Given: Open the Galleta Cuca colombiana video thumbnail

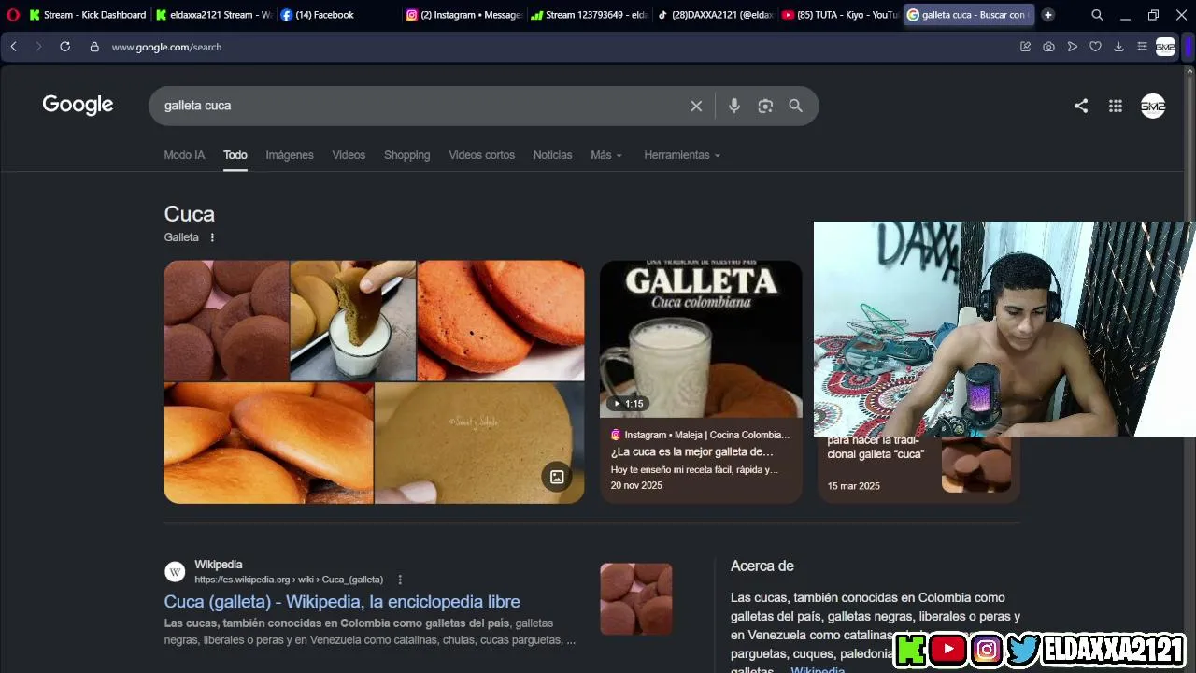Looking at the screenshot, I should (701, 339).
